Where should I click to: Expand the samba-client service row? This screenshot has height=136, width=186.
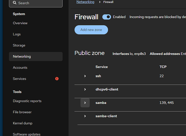85,116
